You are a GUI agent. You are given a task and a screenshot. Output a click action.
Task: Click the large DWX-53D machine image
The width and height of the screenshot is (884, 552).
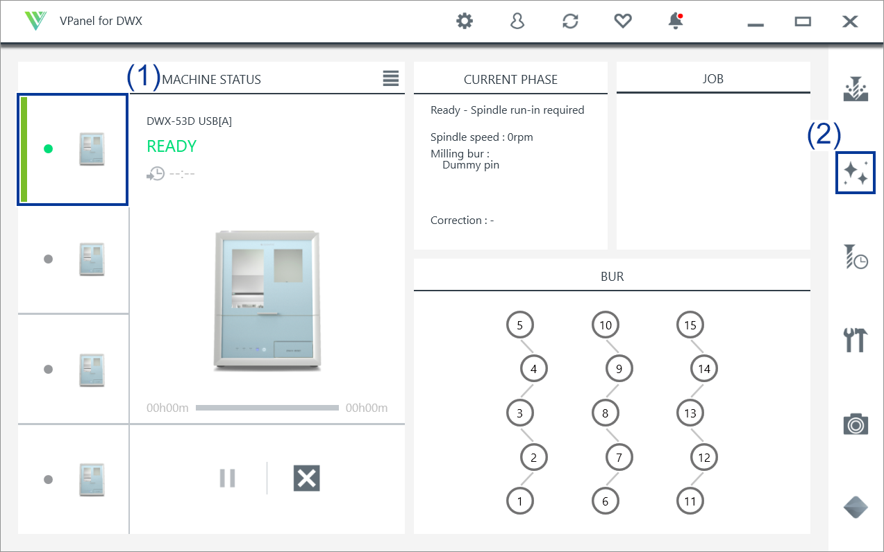pos(267,300)
